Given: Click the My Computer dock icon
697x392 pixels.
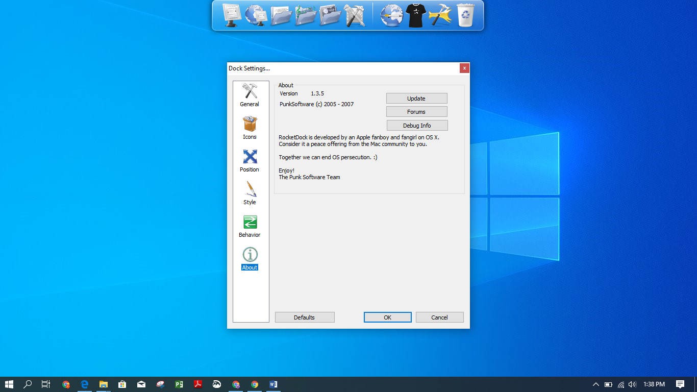Looking at the screenshot, I should tap(232, 15).
